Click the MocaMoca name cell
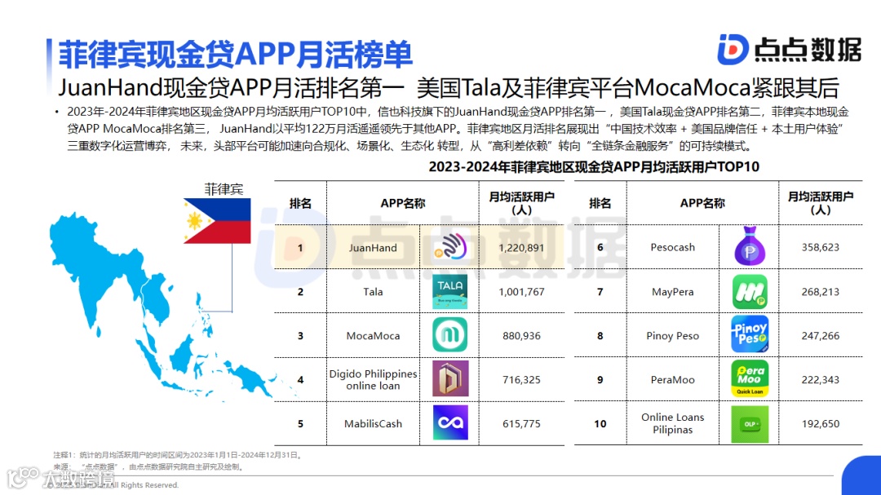 (373, 335)
